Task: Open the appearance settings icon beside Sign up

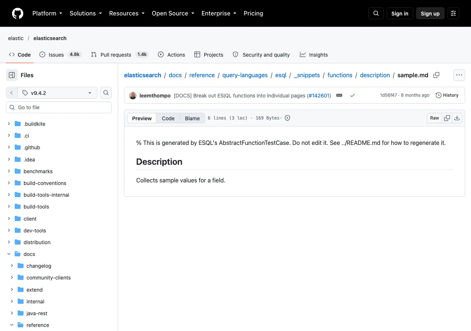Action: 453,13
